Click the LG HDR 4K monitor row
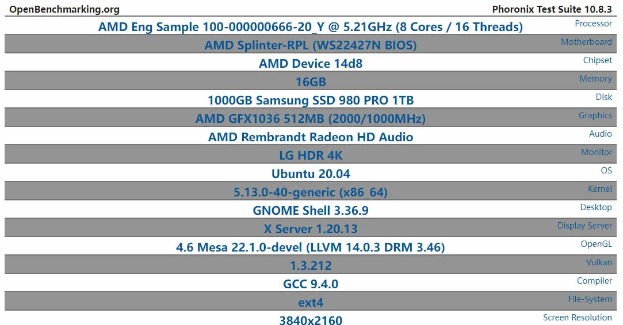The height and width of the screenshot is (325, 623). pyautogui.click(x=310, y=155)
